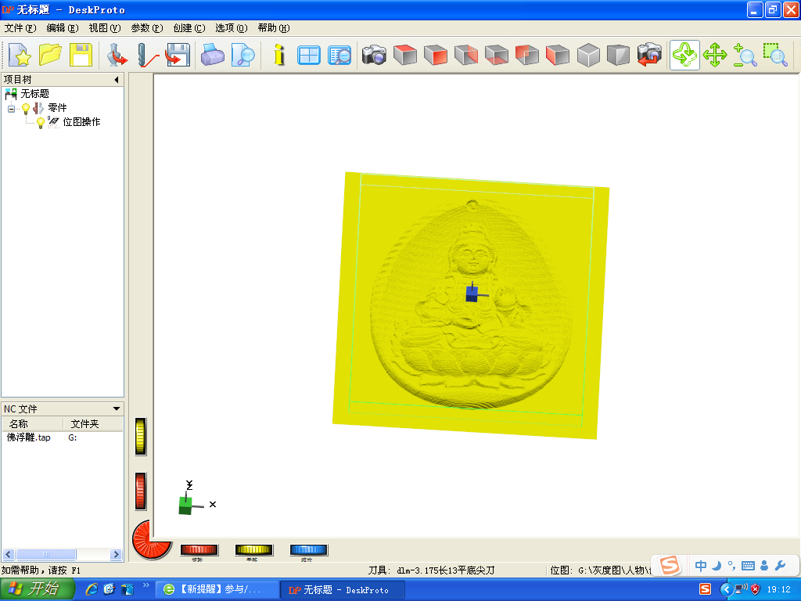
Task: Click the Print icon
Action: (x=213, y=55)
